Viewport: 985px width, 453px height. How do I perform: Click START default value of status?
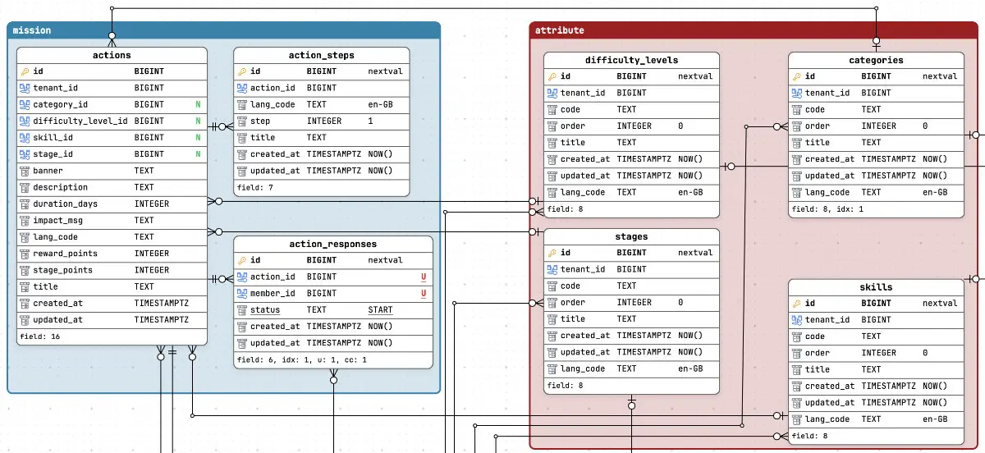tap(380, 310)
